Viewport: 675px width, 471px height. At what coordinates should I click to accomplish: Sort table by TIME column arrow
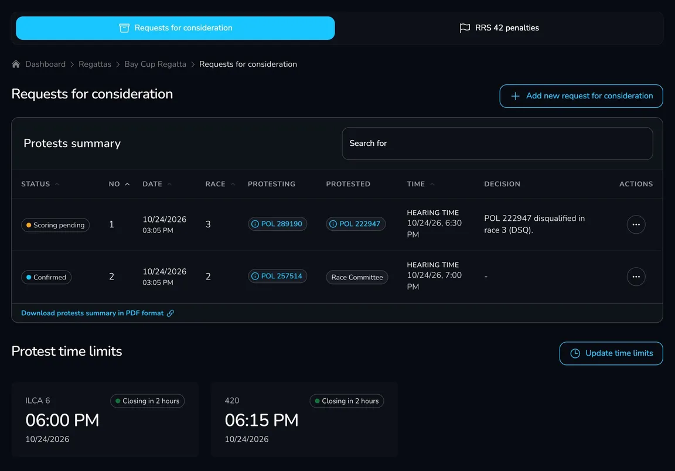click(432, 185)
